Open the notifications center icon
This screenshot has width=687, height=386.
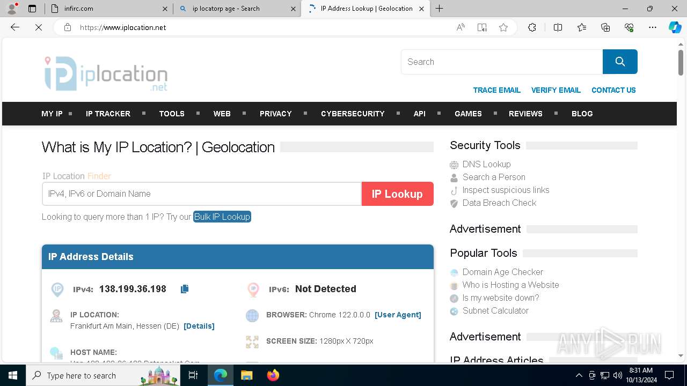[x=669, y=375]
